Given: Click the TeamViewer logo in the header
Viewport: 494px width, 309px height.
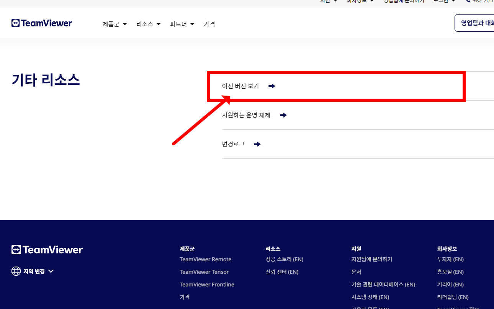Looking at the screenshot, I should 41,23.
